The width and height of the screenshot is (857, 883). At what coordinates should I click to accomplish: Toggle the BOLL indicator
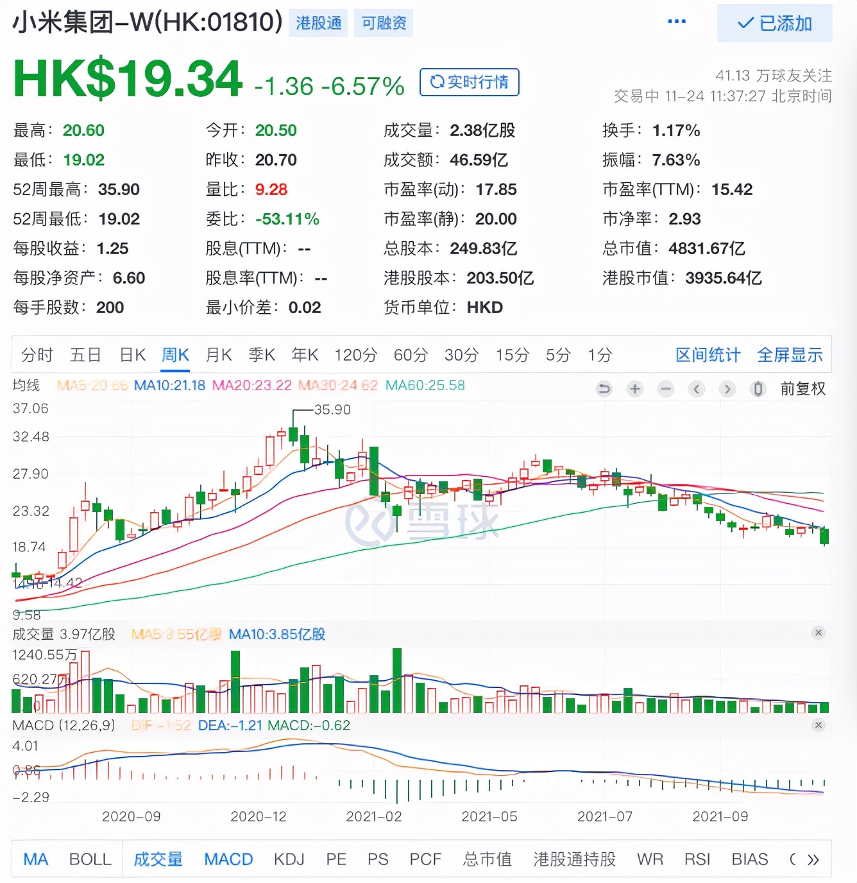[90, 859]
